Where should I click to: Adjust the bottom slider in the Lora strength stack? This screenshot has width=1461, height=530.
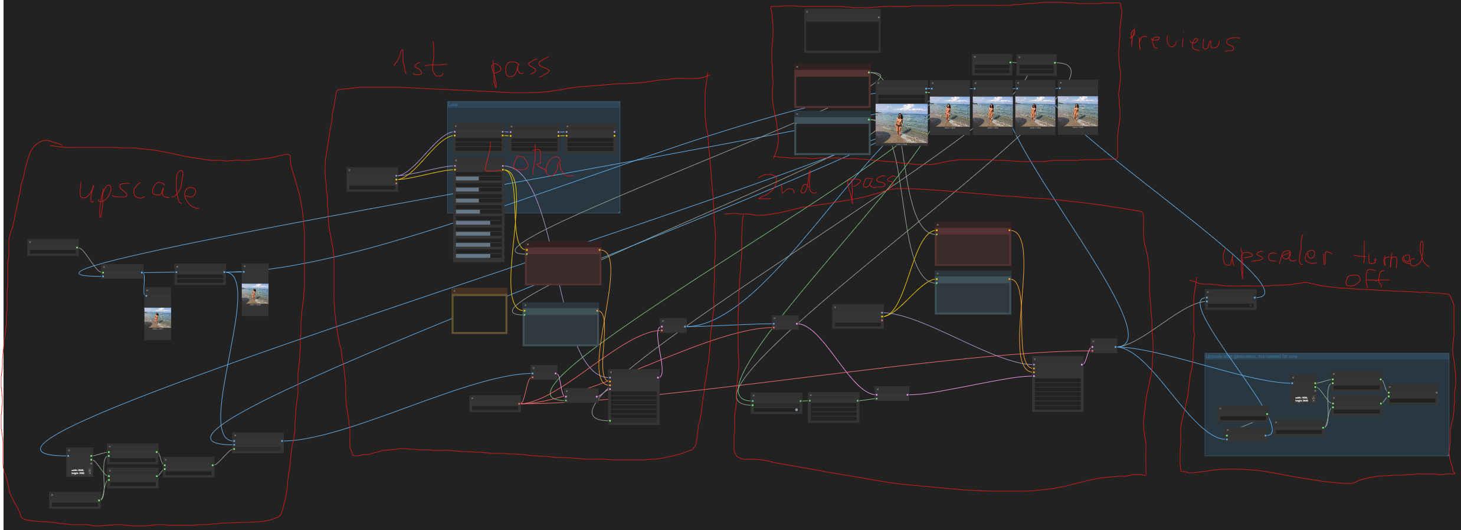(479, 256)
